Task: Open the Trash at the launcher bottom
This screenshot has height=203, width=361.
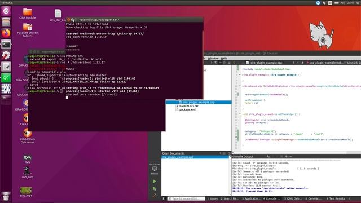Action: [6, 196]
